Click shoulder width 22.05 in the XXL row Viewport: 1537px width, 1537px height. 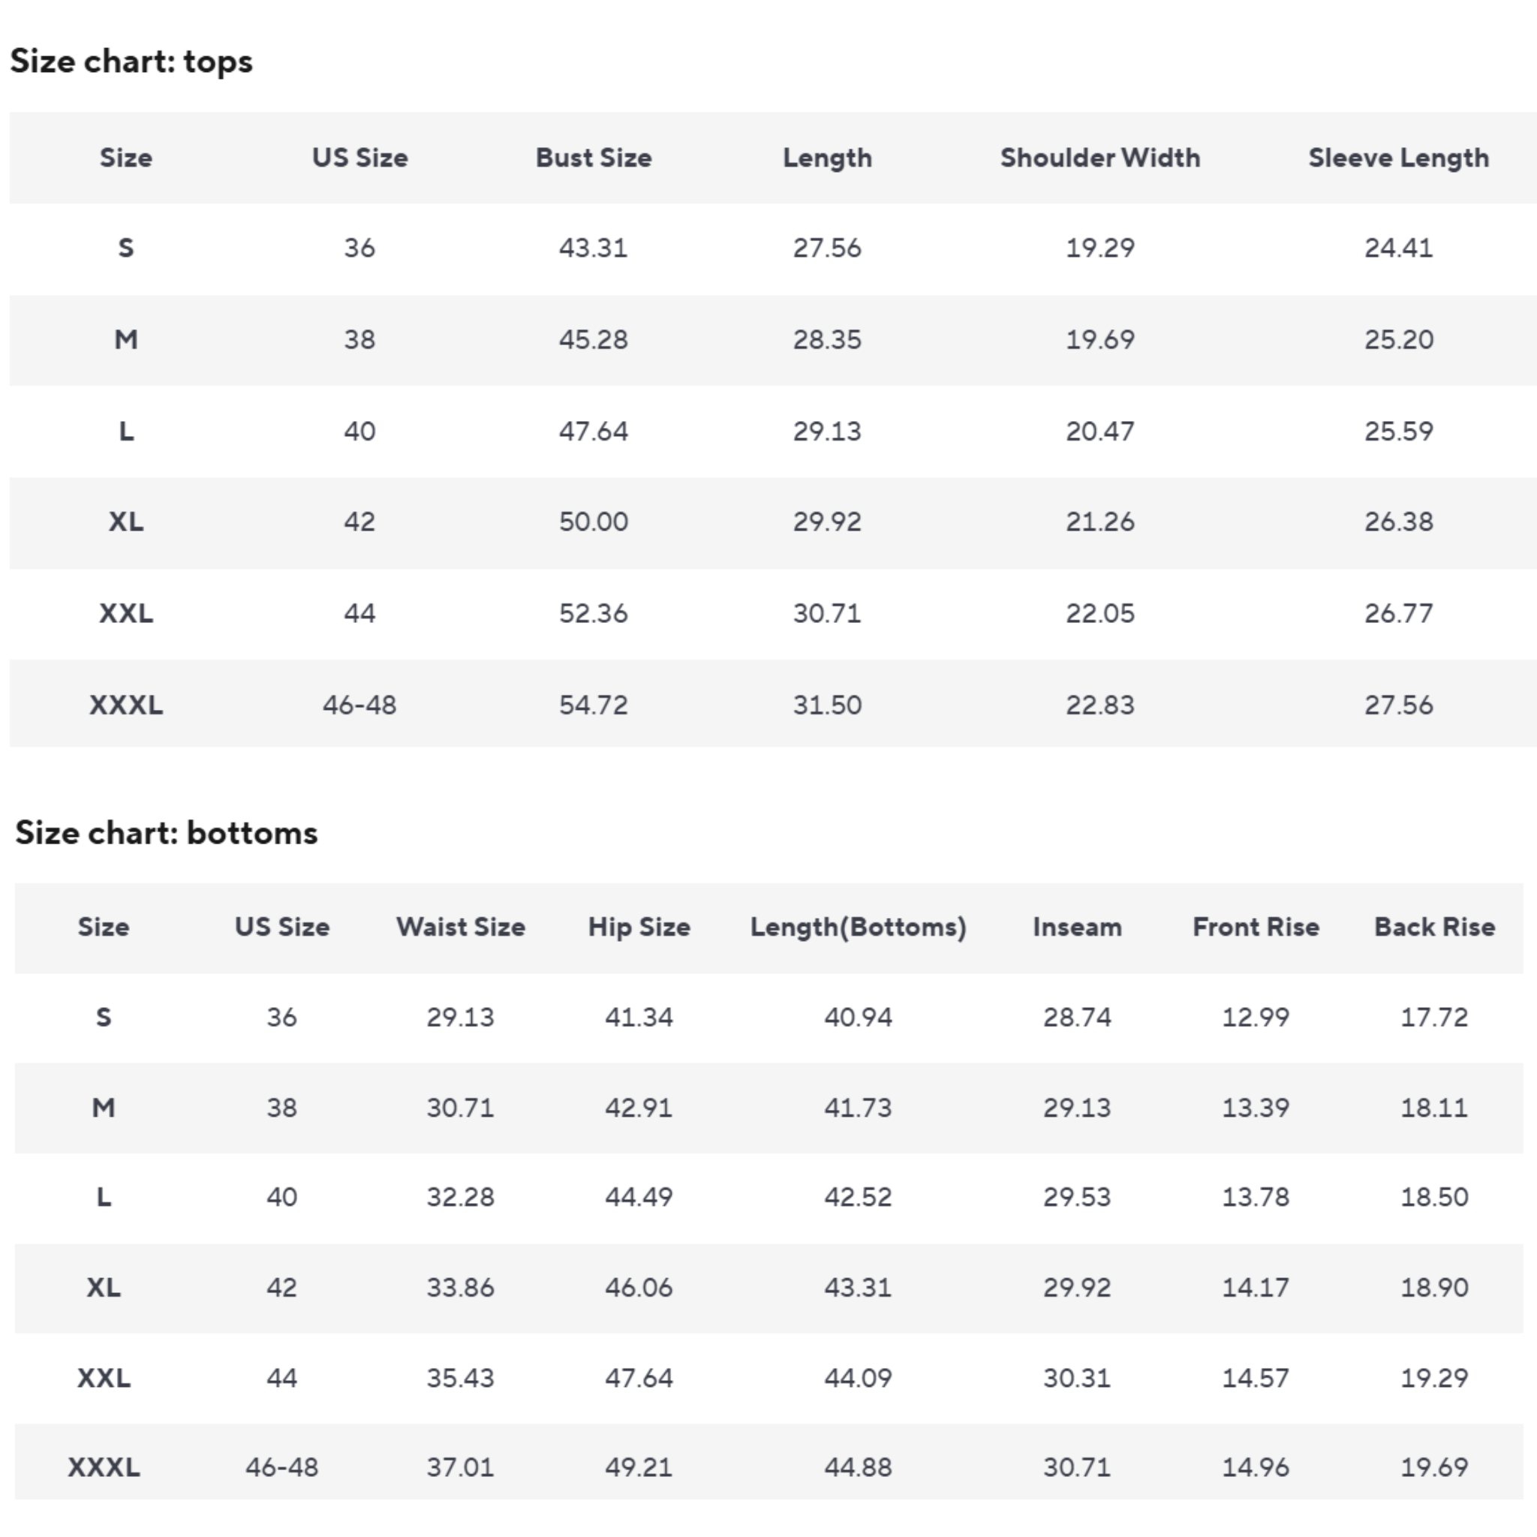click(x=1100, y=613)
